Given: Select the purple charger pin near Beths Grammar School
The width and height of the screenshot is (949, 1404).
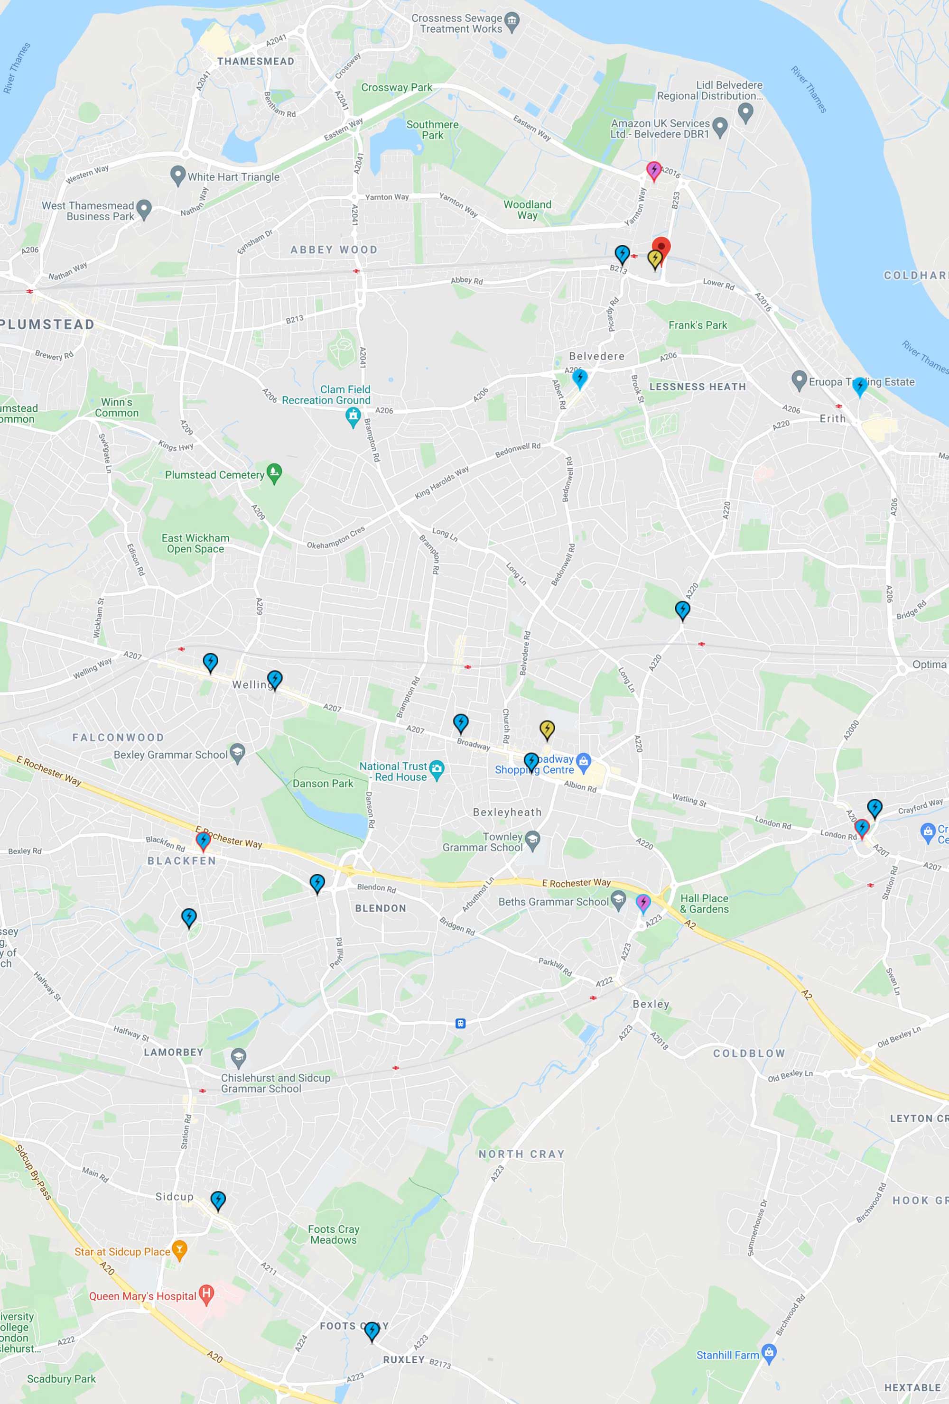Looking at the screenshot, I should 643,904.
